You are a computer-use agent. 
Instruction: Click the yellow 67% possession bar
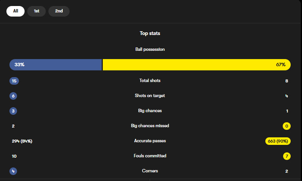(196, 65)
